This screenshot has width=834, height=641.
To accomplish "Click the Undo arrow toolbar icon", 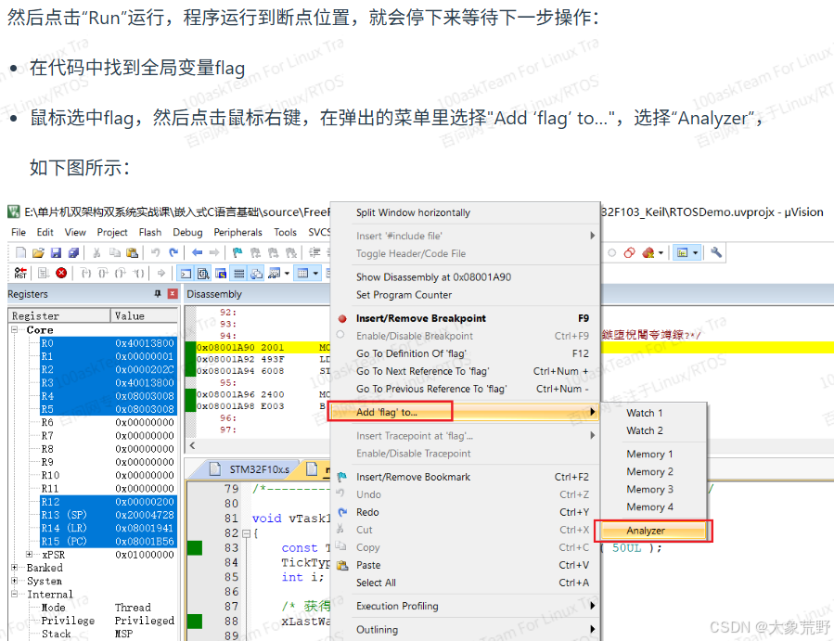I will coord(155,252).
